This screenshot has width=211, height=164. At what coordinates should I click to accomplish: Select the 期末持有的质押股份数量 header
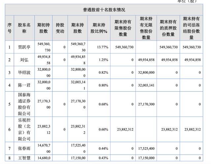(168, 28)
